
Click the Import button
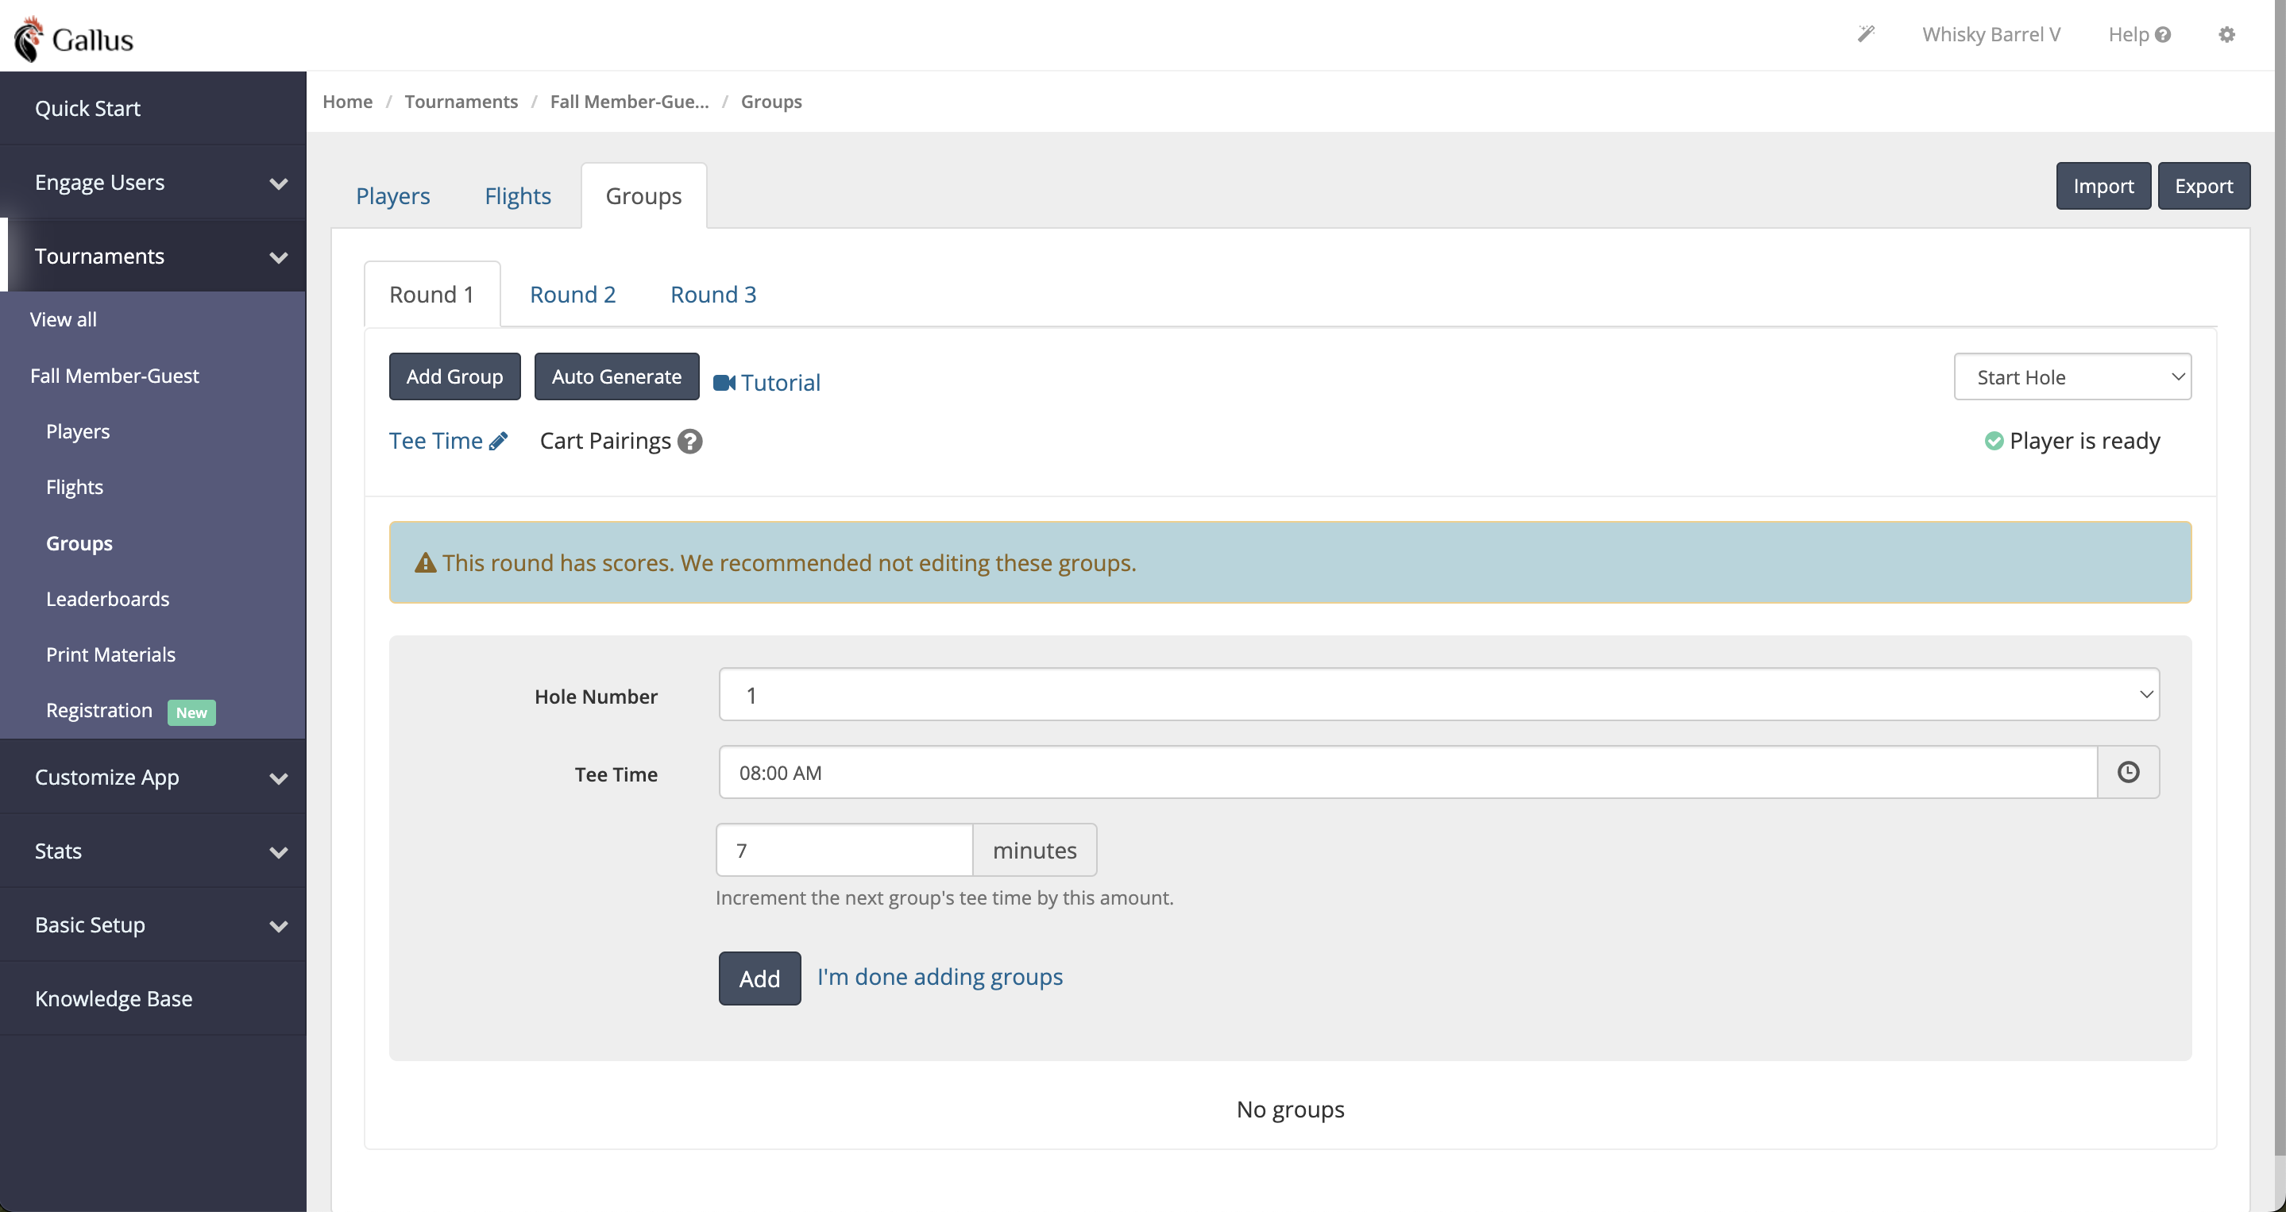pyautogui.click(x=2103, y=185)
